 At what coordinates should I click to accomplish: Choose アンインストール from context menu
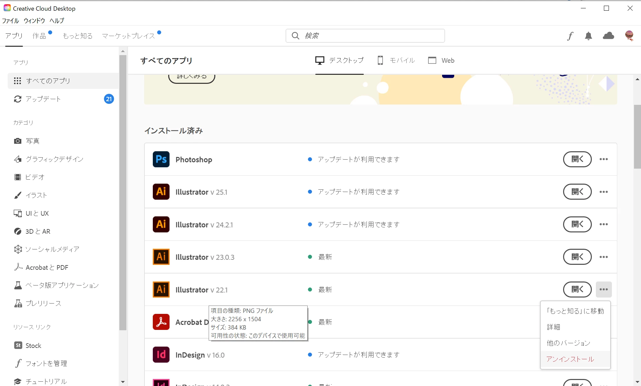click(575, 359)
